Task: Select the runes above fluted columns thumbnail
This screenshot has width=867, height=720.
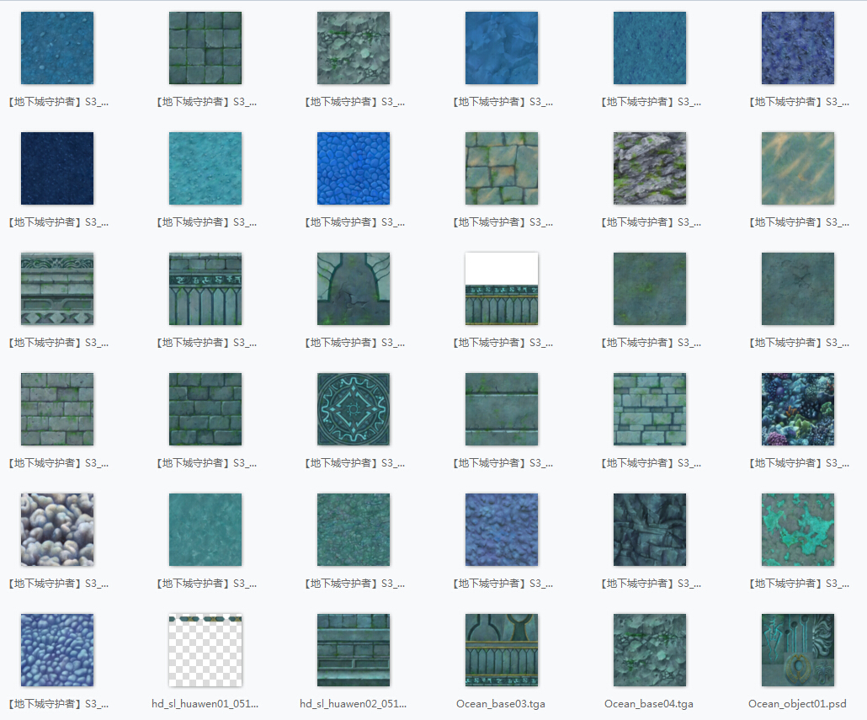Action: tap(205, 289)
